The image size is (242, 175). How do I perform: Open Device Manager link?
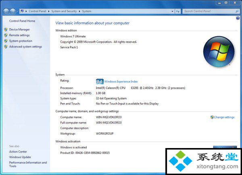(x=19, y=29)
